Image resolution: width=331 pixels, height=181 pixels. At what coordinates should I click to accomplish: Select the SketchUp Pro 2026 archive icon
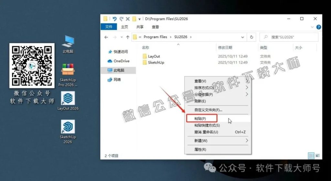pos(68,75)
